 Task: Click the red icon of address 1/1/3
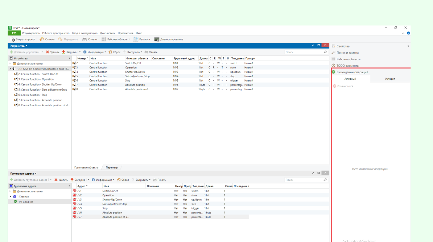point(74,200)
